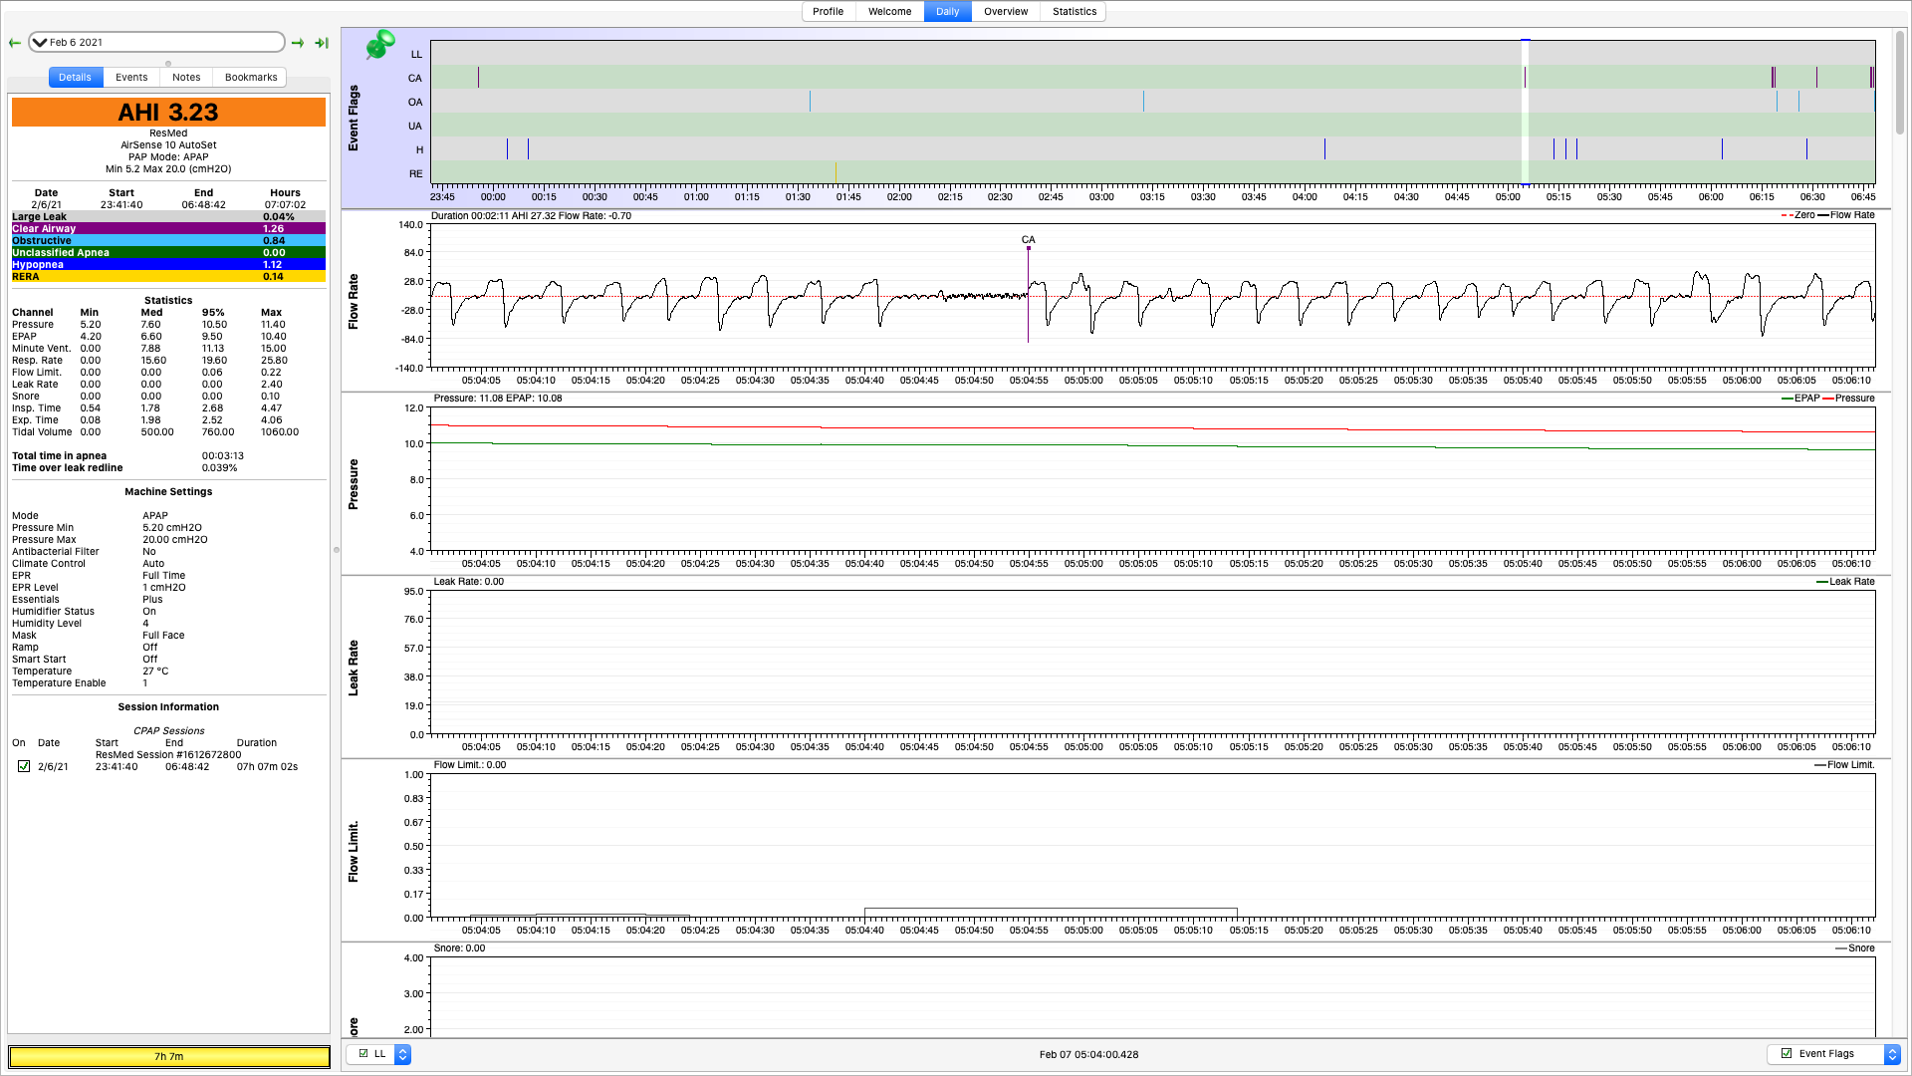Open the Statistics tab
1912x1076 pixels.
[x=1075, y=12]
